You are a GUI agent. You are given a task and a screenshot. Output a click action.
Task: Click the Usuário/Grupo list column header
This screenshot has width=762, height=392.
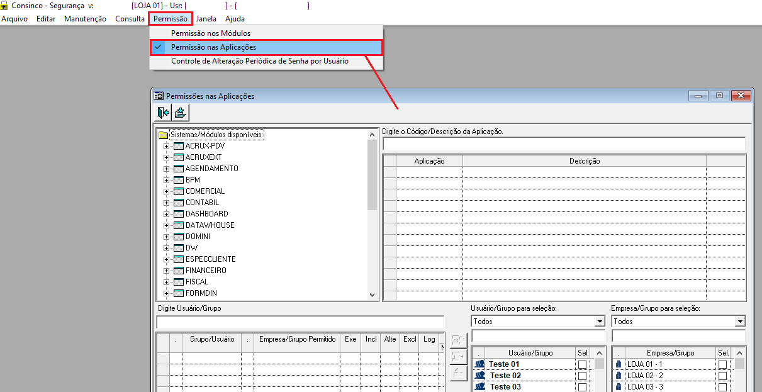(530, 353)
